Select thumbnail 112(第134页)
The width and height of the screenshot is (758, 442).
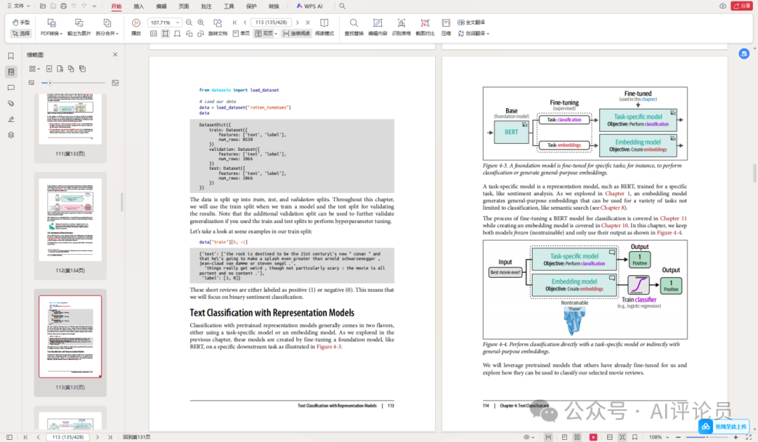point(70,226)
